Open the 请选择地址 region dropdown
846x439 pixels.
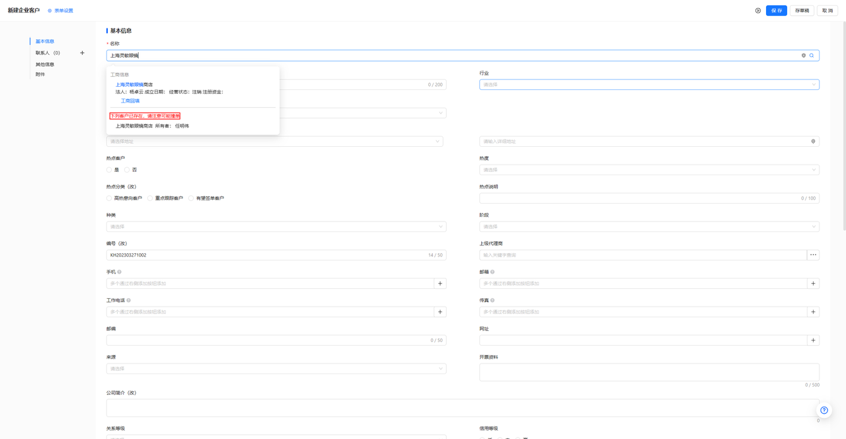(x=275, y=141)
